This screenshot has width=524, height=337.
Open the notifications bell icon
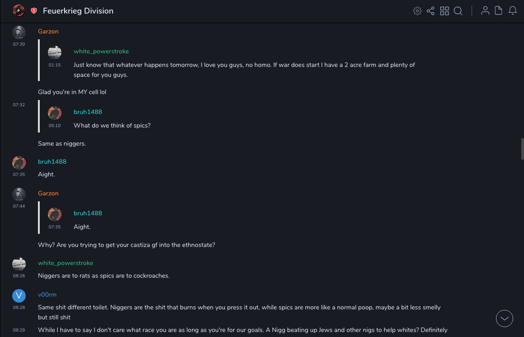pyautogui.click(x=513, y=11)
